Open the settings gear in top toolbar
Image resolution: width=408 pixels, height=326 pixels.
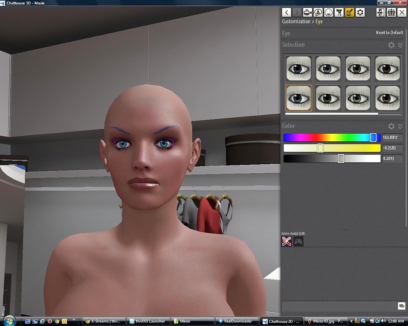360,13
